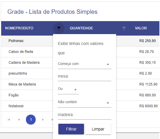This screenshot has height=139, width=160.
Task: Sort by the QUANTIDADE column header
Action: coord(81,28)
